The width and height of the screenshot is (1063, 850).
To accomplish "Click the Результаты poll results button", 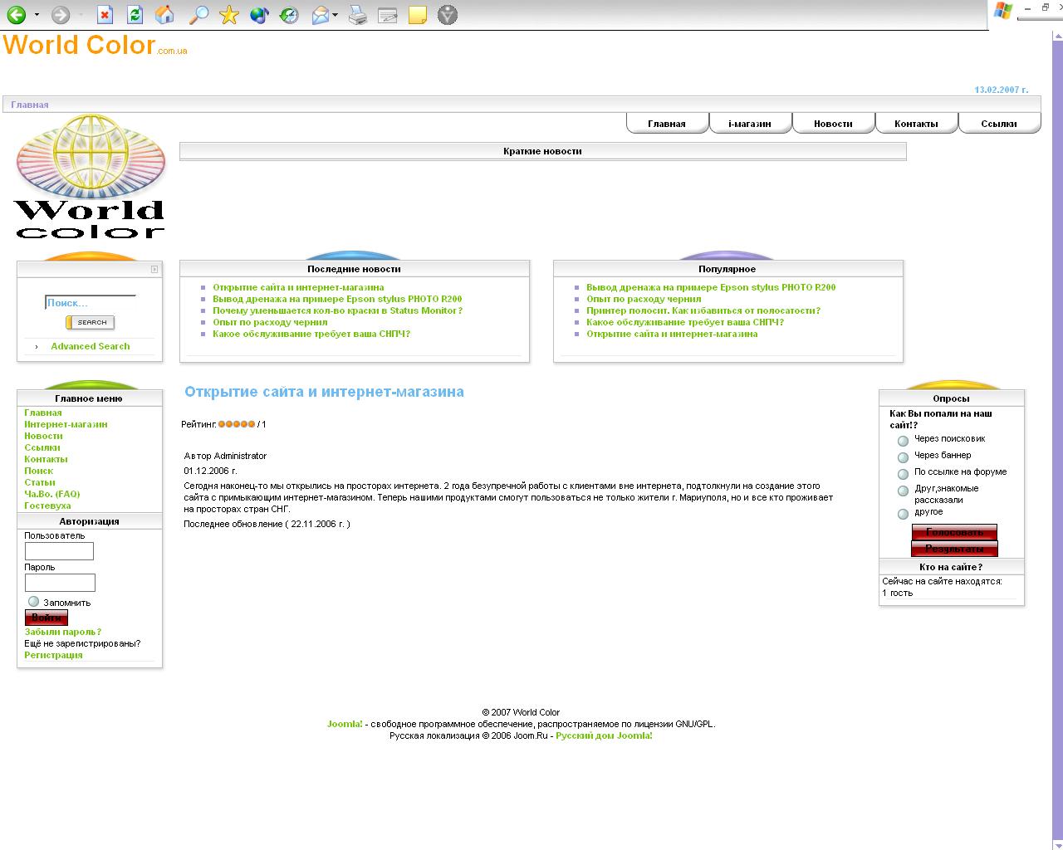I will [x=954, y=549].
